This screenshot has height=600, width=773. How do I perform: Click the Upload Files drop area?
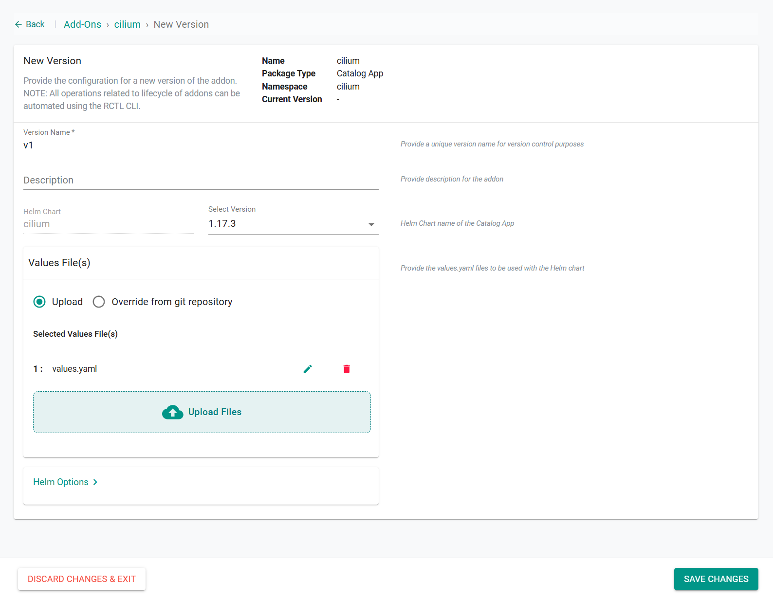(202, 412)
